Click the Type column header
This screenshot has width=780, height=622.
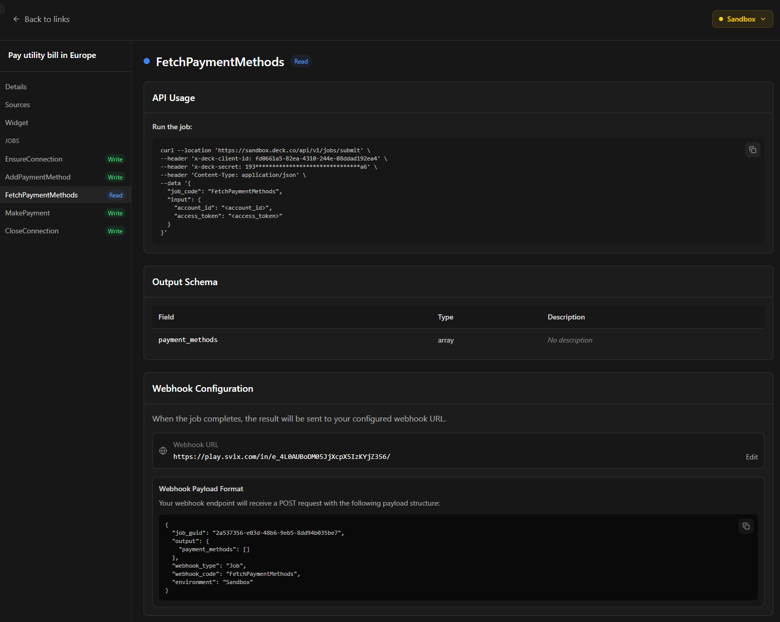pyautogui.click(x=446, y=317)
